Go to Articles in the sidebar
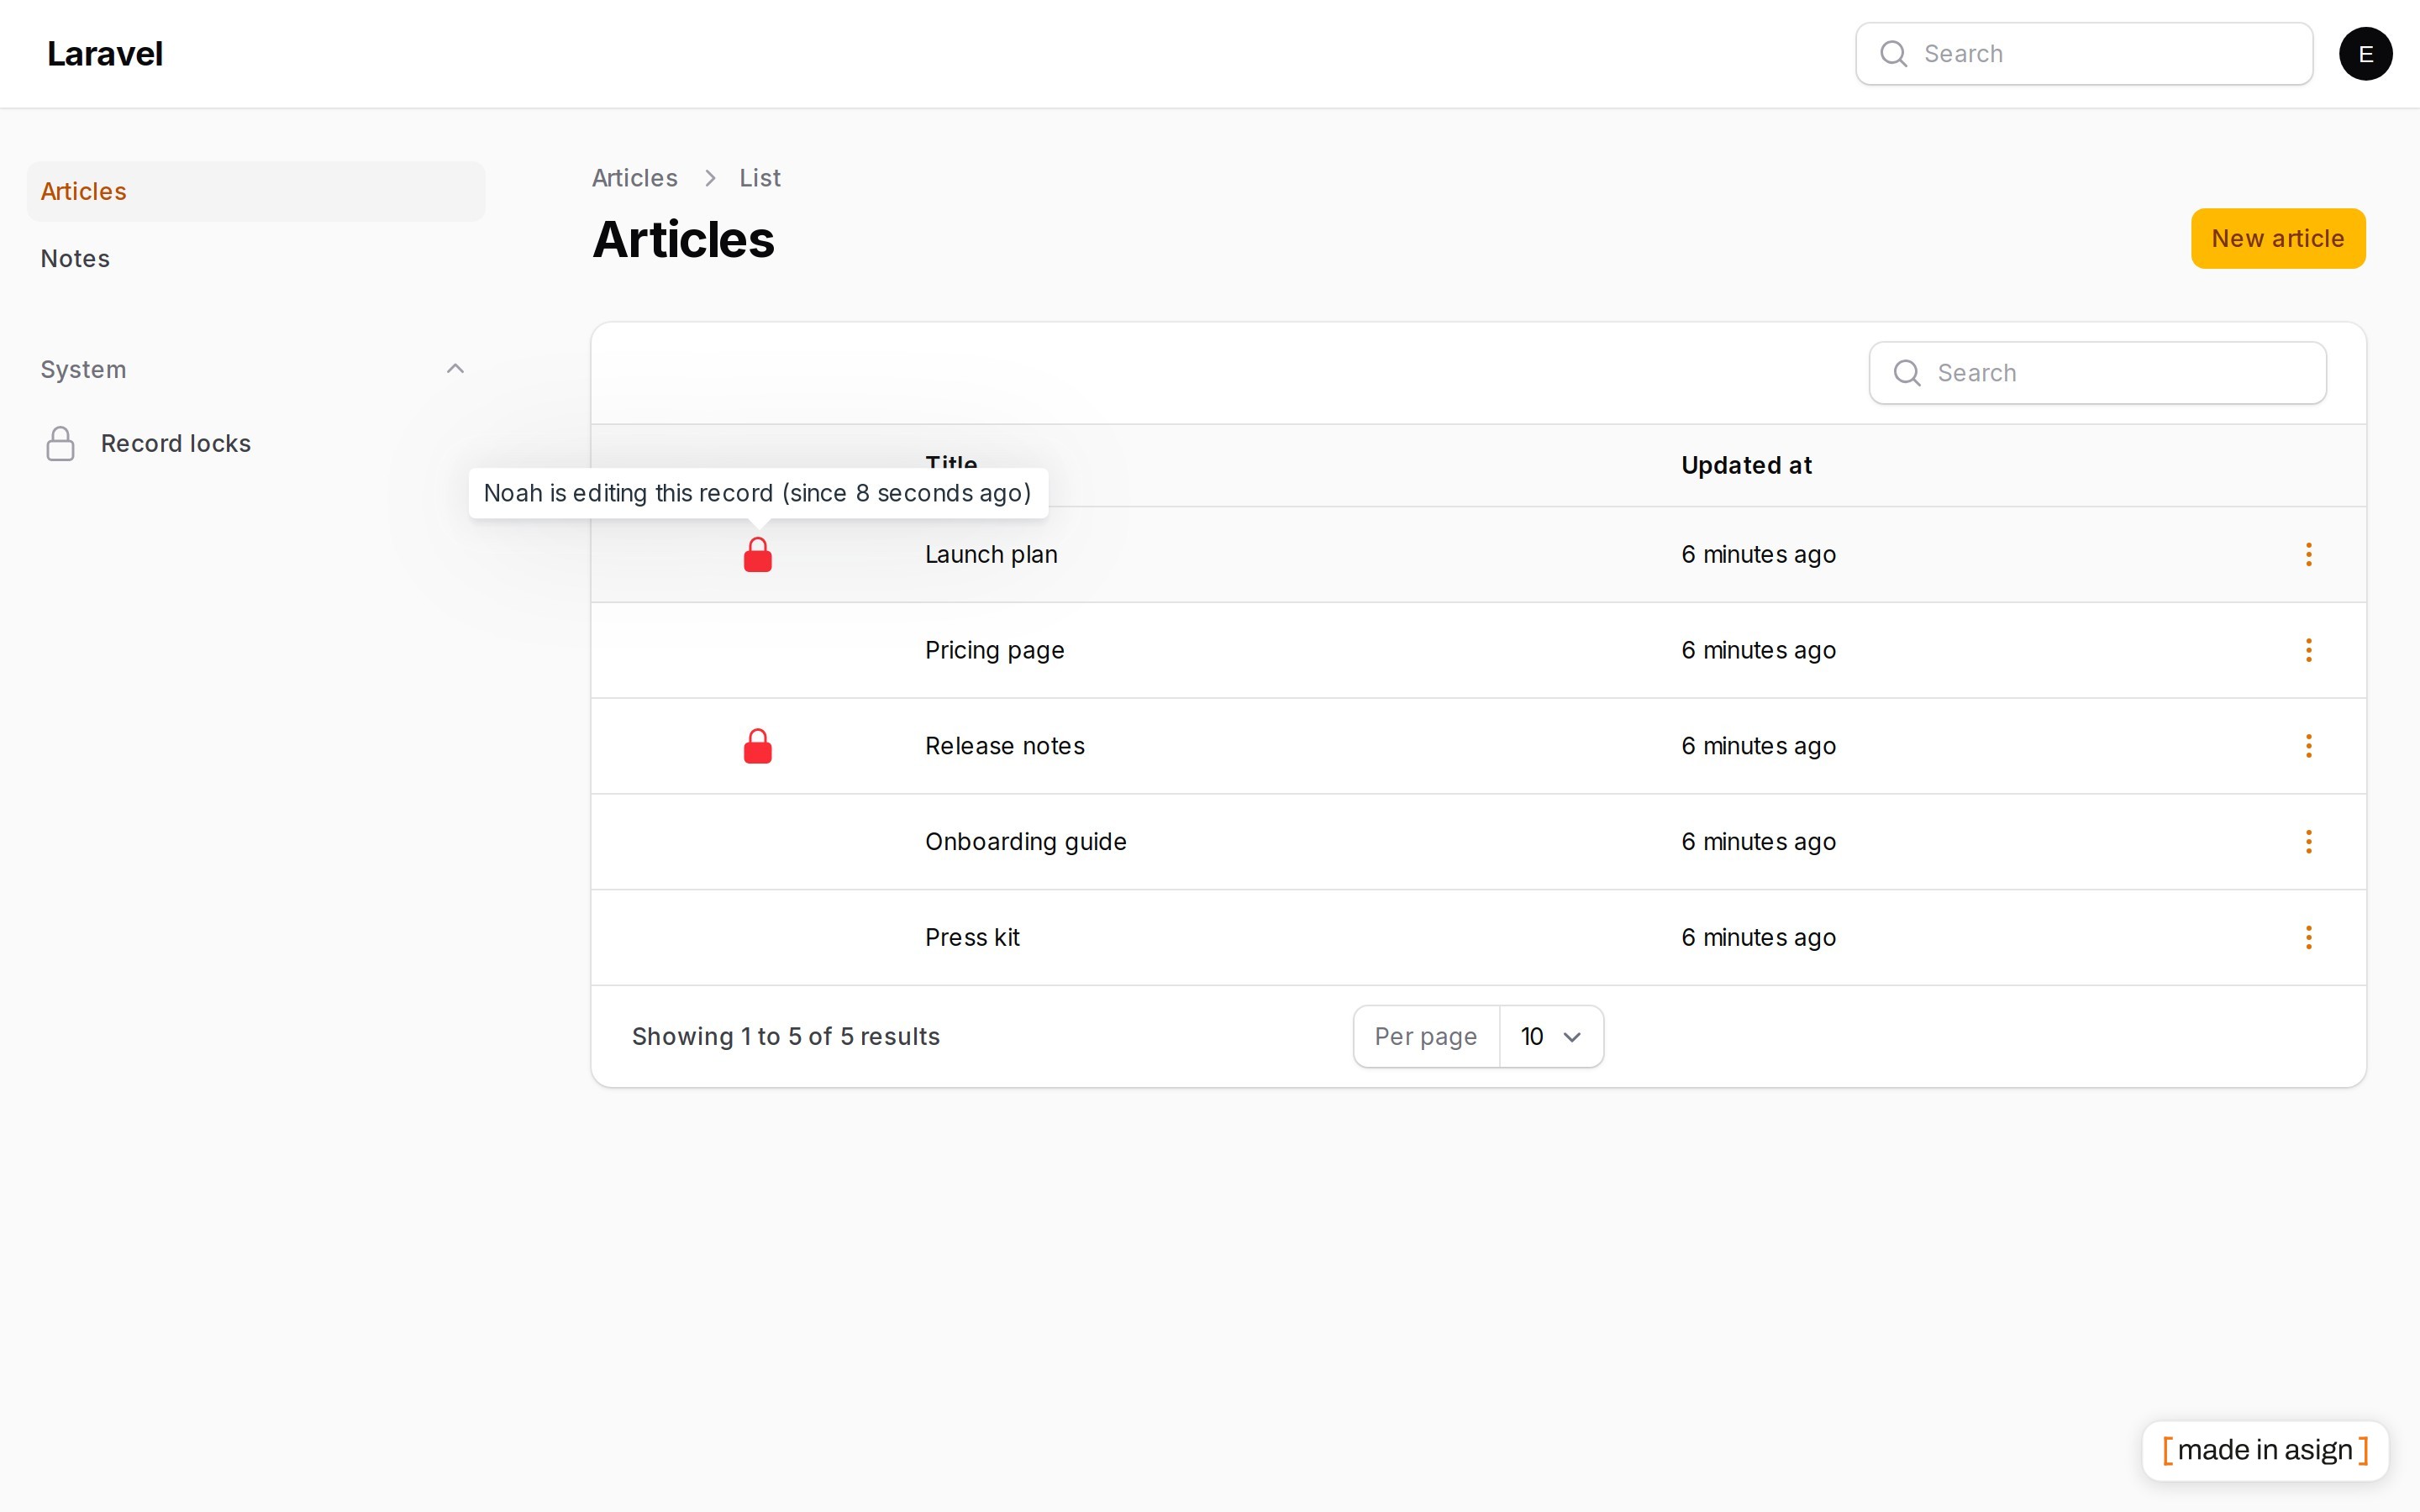This screenshot has height=1512, width=2420. click(x=256, y=191)
